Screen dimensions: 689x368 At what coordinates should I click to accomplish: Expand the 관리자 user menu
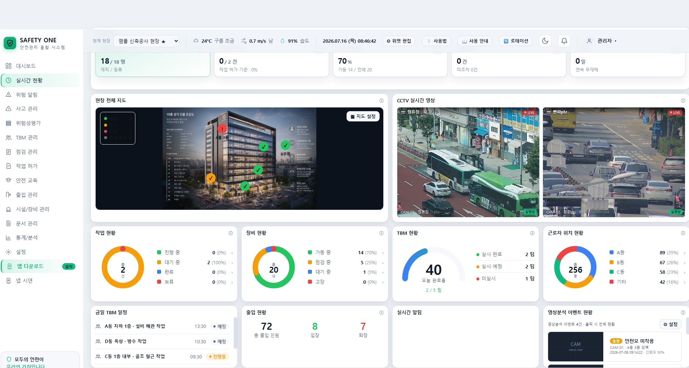pyautogui.click(x=602, y=41)
